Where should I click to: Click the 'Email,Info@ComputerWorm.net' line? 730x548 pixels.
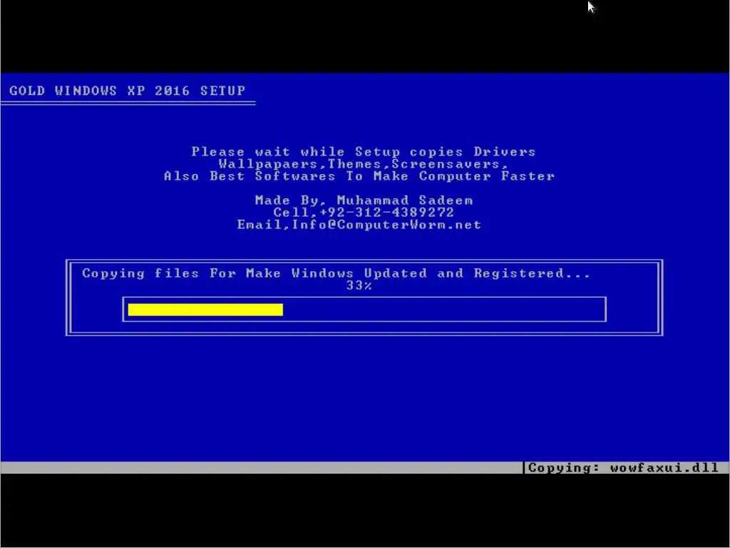pyautogui.click(x=359, y=225)
